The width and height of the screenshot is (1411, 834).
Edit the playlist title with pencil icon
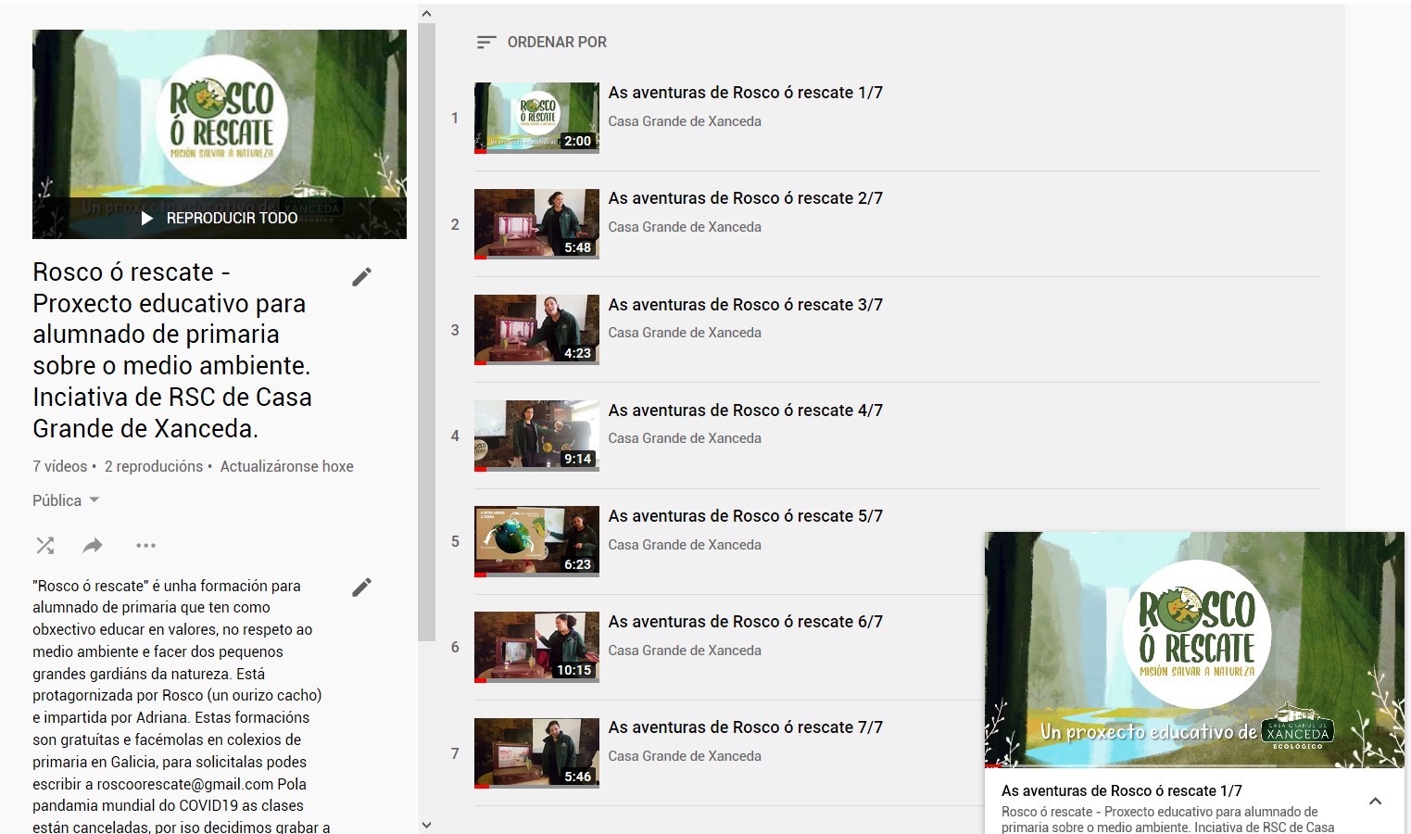click(361, 276)
